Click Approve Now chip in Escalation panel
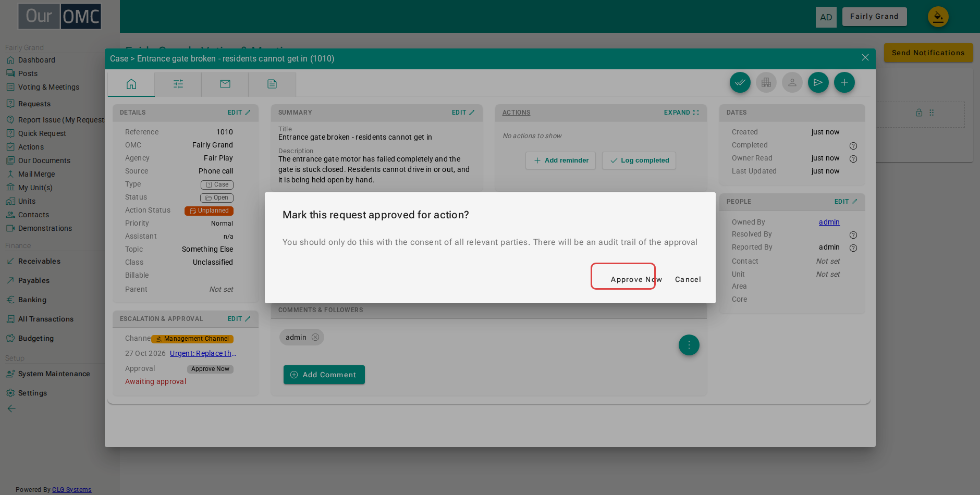This screenshot has width=980, height=495. pos(210,369)
